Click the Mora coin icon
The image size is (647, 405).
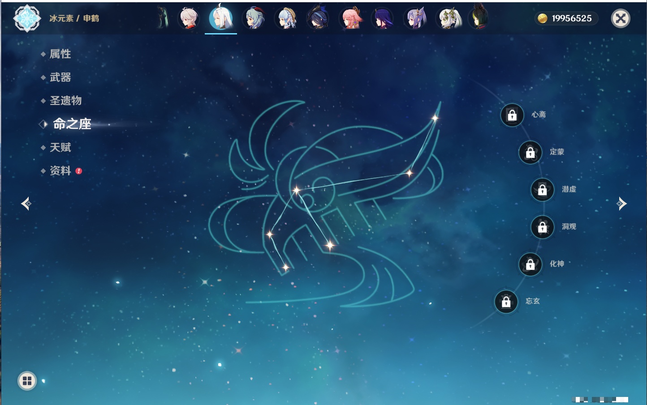(x=543, y=18)
